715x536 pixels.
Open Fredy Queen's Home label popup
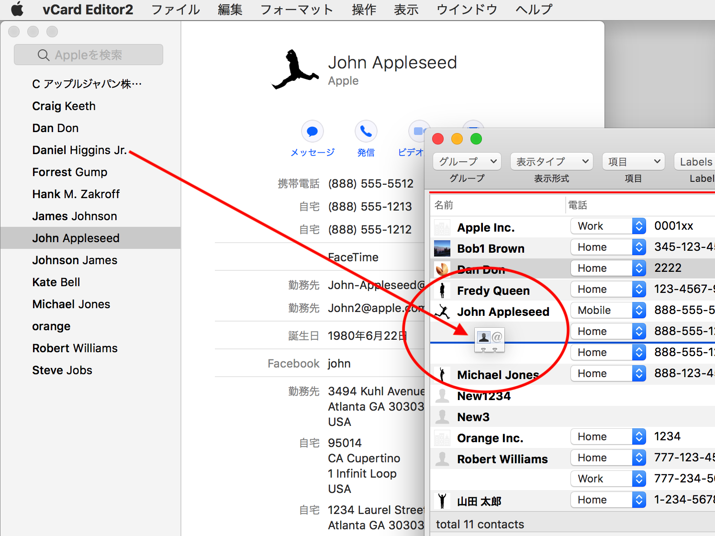tap(608, 289)
